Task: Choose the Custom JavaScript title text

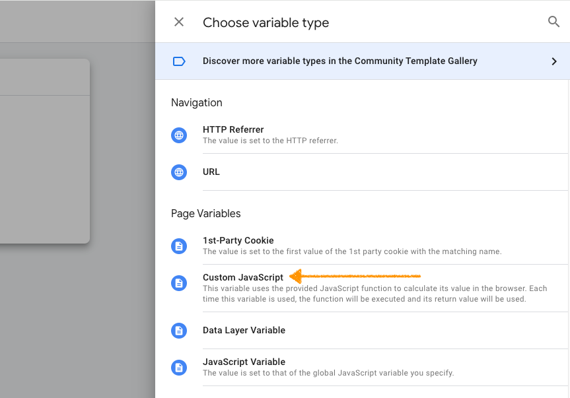Action: tap(242, 278)
